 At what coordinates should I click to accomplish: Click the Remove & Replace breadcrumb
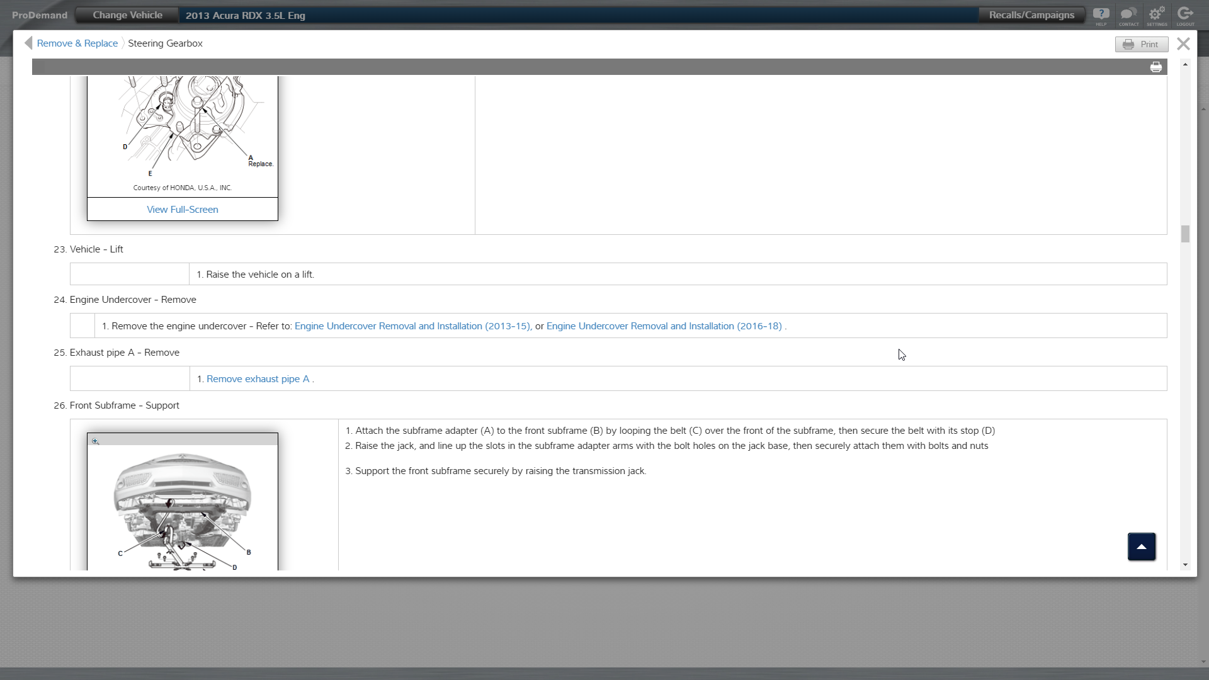pyautogui.click(x=77, y=43)
